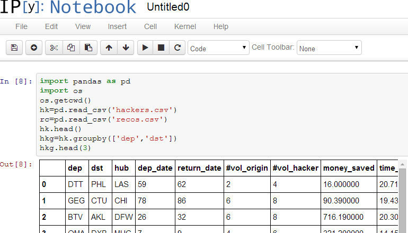Rename the notebook title Untitled0

point(168,7)
